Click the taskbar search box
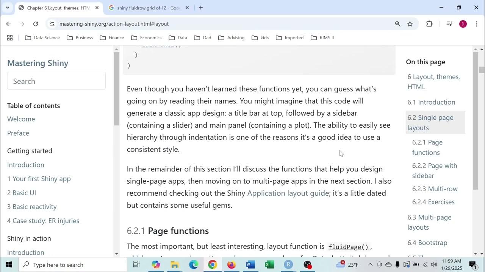Screen dimensions: 485x272 pyautogui.click(x=73, y=264)
